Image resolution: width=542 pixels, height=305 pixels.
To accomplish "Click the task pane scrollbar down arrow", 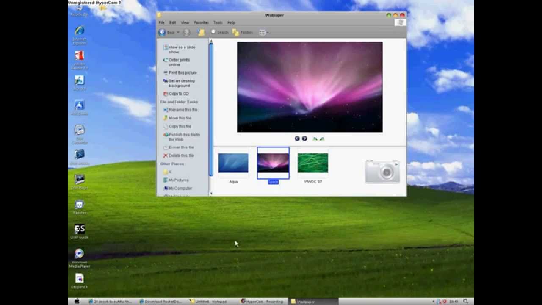I will [x=211, y=194].
